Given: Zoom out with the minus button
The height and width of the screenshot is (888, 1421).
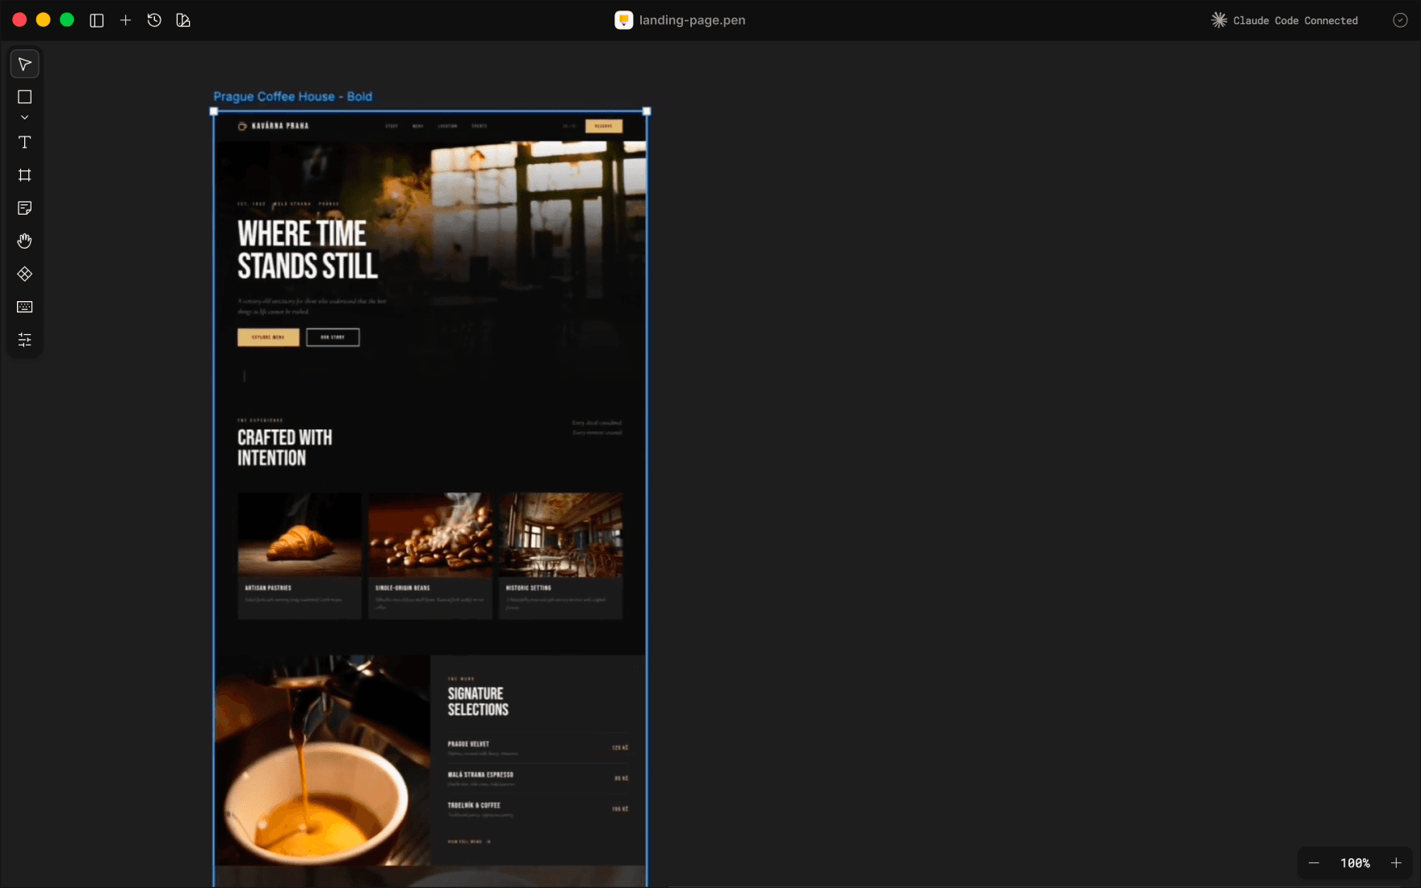Looking at the screenshot, I should tap(1314, 863).
